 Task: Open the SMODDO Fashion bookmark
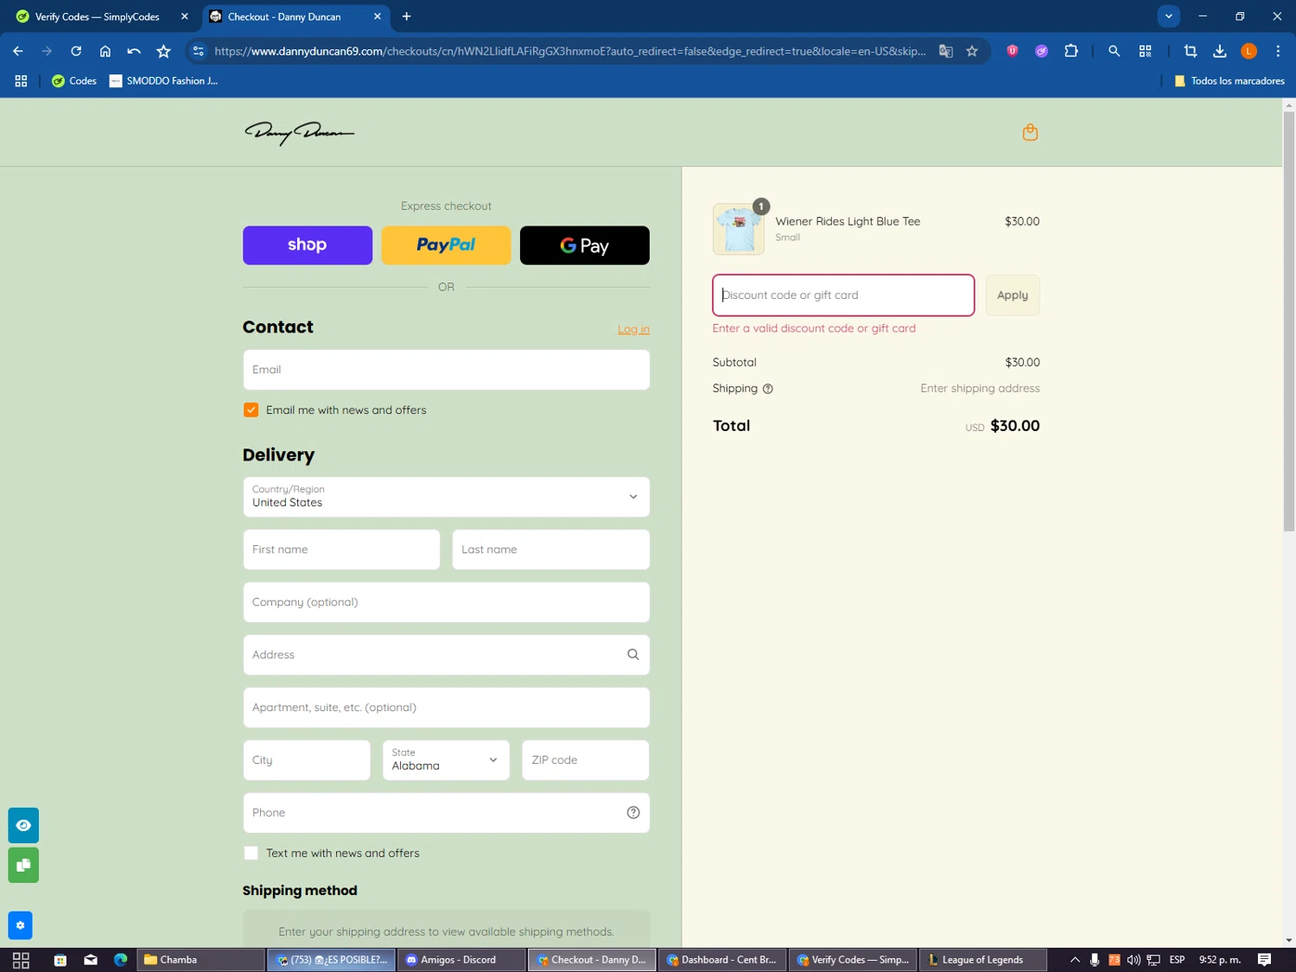point(163,80)
